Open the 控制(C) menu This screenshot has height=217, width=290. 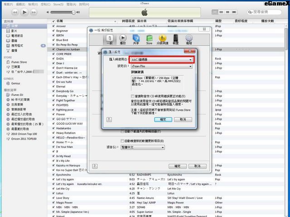(x=45, y=4)
